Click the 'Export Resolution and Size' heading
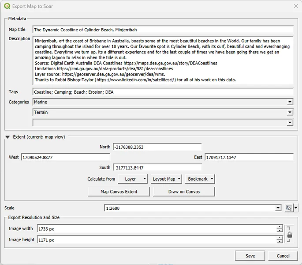302x265 pixels. [34, 217]
